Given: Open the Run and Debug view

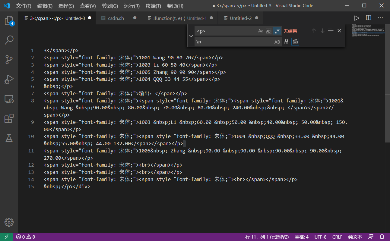Looking at the screenshot, I should (x=9, y=79).
